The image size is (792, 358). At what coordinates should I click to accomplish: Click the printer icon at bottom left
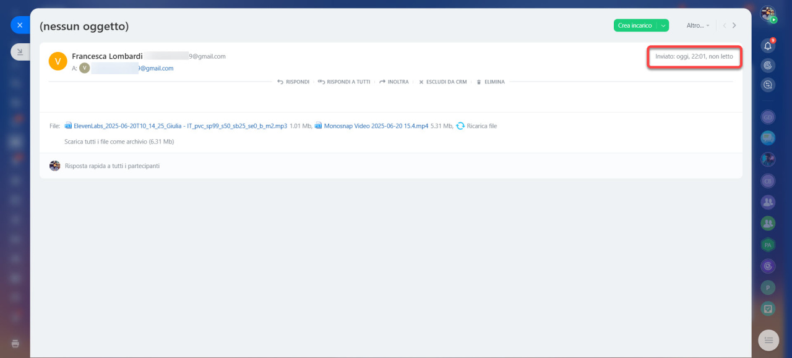[x=15, y=343]
